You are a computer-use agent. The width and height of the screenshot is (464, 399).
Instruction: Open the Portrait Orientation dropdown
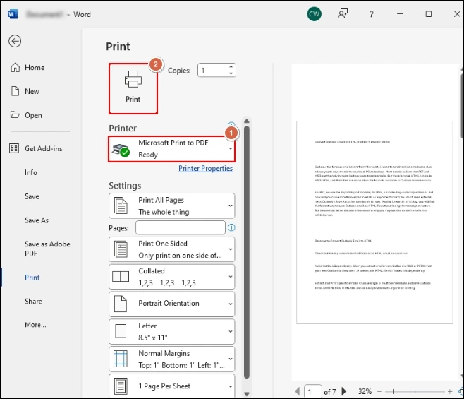(x=171, y=304)
